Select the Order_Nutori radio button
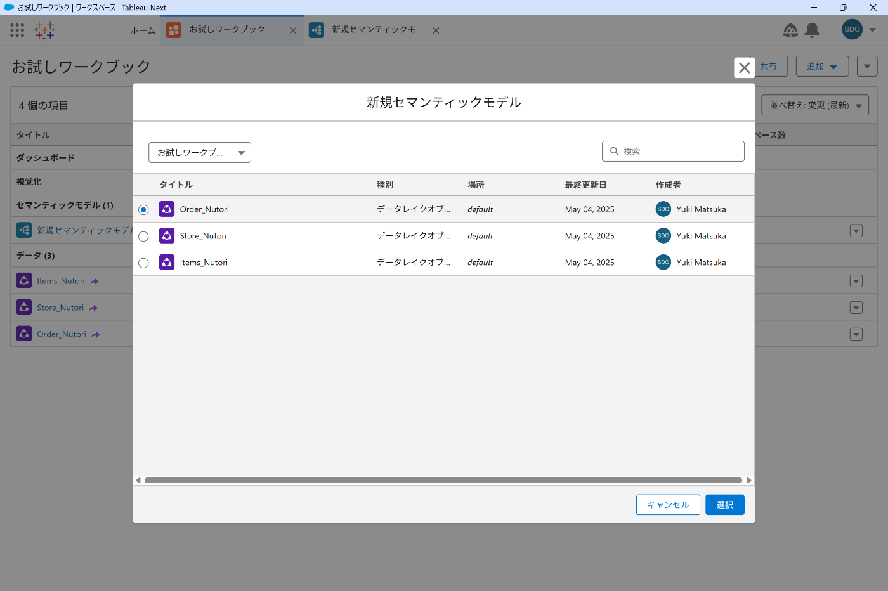Screen dimensions: 888x591 pos(143,209)
